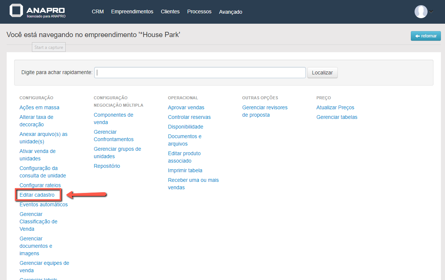Click the Localizar button
Viewport: 445px width, 280px height.
[322, 73]
